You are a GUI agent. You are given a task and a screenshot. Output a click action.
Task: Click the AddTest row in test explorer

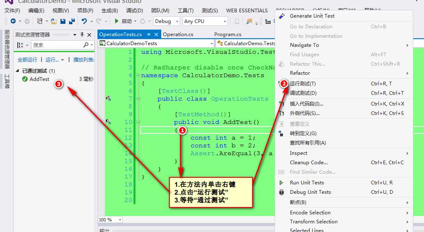[55, 79]
